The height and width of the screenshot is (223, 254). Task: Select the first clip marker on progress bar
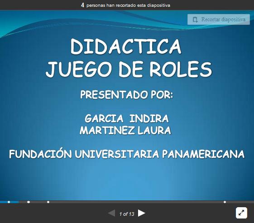pyautogui.click(x=9, y=202)
